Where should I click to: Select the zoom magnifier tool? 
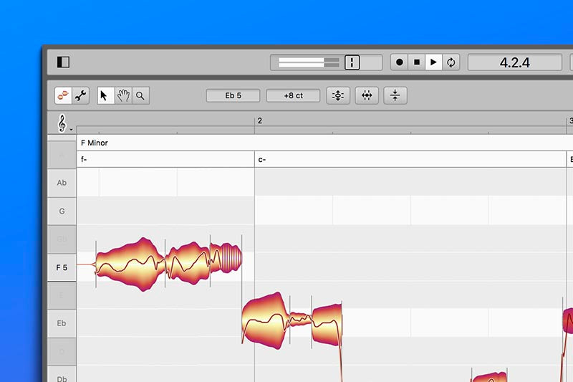click(140, 96)
